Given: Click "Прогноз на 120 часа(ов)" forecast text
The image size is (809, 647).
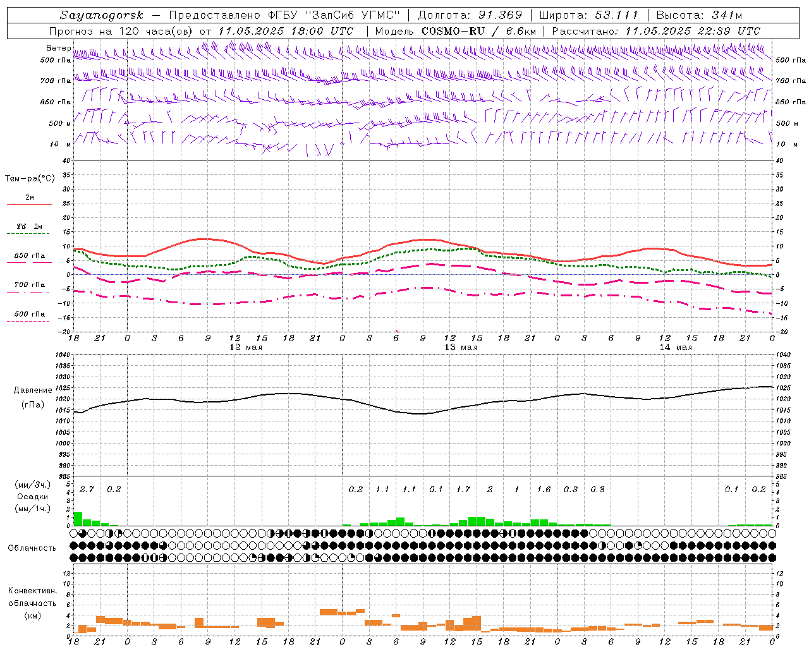Looking at the screenshot, I should (122, 31).
